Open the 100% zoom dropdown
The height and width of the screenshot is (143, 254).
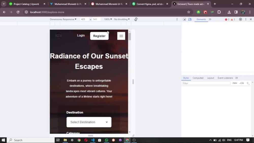coord(108,19)
